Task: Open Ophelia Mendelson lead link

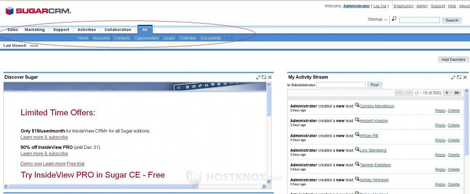Action: coord(377,106)
